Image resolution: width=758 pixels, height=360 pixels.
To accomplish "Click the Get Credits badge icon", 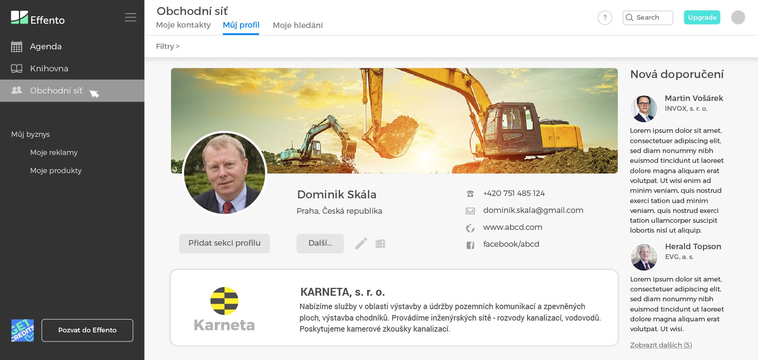I will click(x=23, y=330).
